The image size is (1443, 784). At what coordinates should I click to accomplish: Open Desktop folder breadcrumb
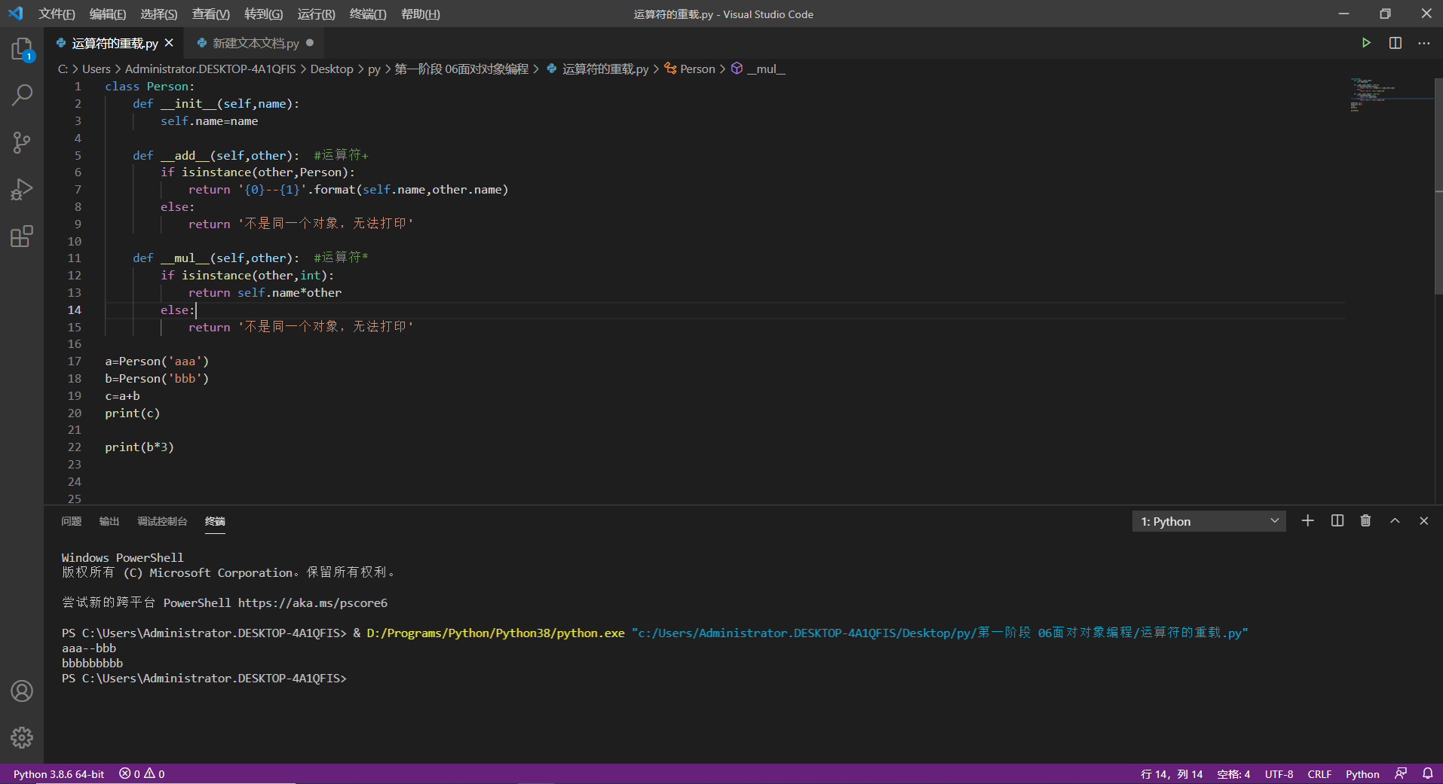click(x=332, y=69)
